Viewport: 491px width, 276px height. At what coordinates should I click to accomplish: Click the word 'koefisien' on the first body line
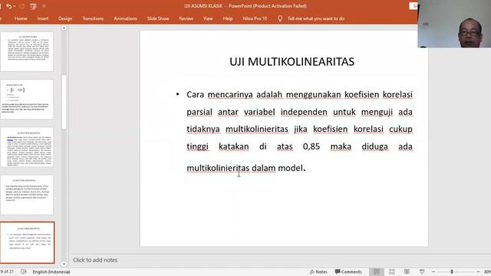[x=361, y=94]
